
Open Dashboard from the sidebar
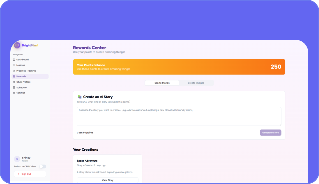30,60
